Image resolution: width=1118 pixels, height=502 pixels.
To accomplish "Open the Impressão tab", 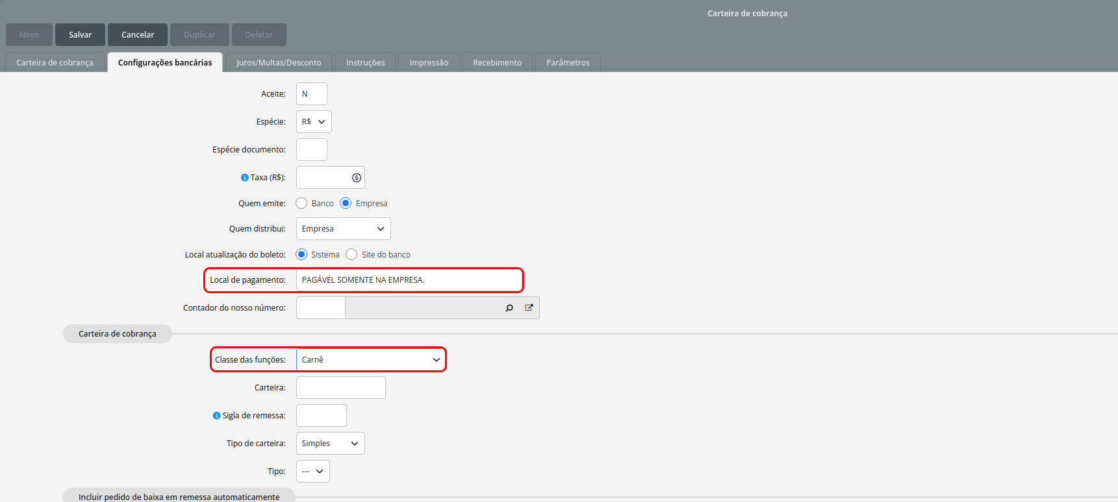I will coord(429,62).
